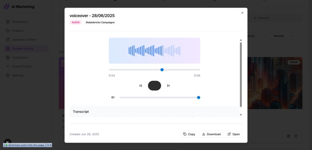Open the voiceover in new window
This screenshot has height=150, width=312.
click(x=233, y=134)
